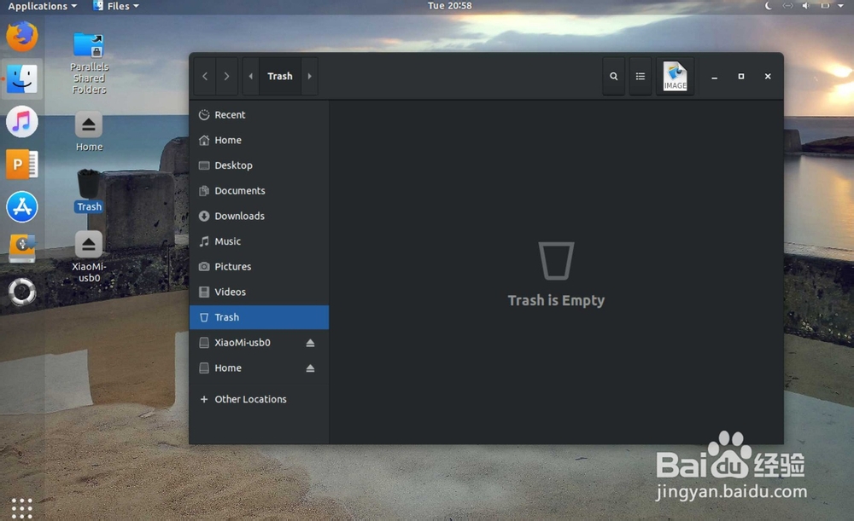Open Firefox from the dock
This screenshot has width=854, height=521.
tap(22, 37)
